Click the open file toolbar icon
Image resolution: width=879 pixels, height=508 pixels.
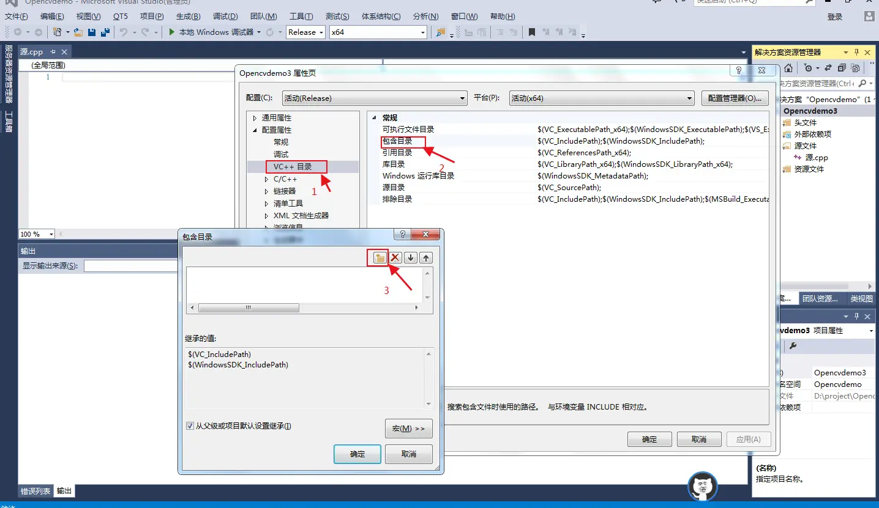coord(78,32)
